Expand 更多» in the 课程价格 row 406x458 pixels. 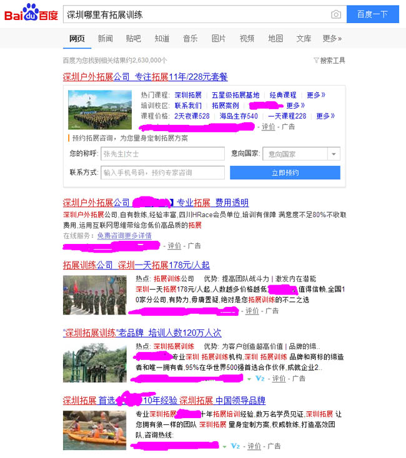pos(325,116)
